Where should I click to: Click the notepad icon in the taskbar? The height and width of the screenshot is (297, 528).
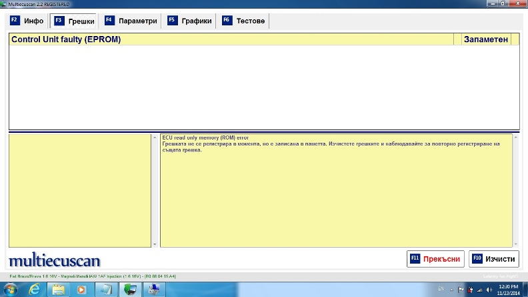tap(106, 289)
